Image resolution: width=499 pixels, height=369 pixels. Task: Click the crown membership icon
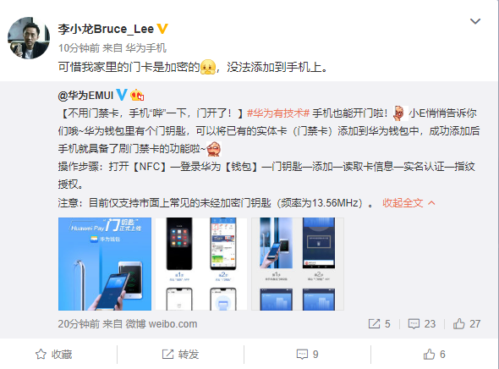pos(137,95)
